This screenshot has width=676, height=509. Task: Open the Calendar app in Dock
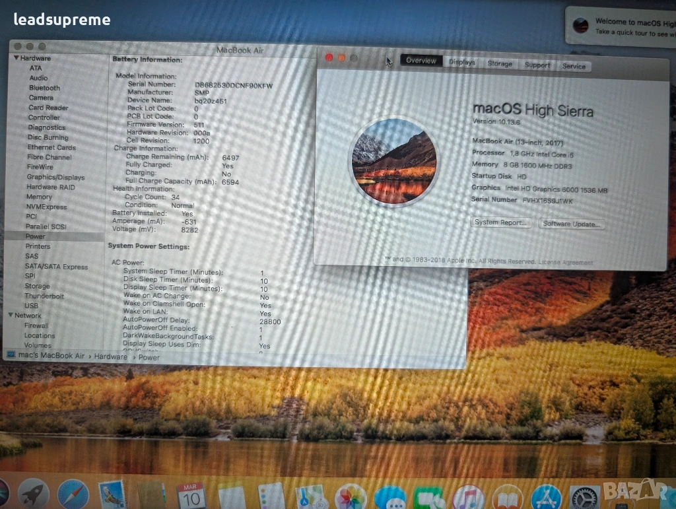[x=191, y=495]
